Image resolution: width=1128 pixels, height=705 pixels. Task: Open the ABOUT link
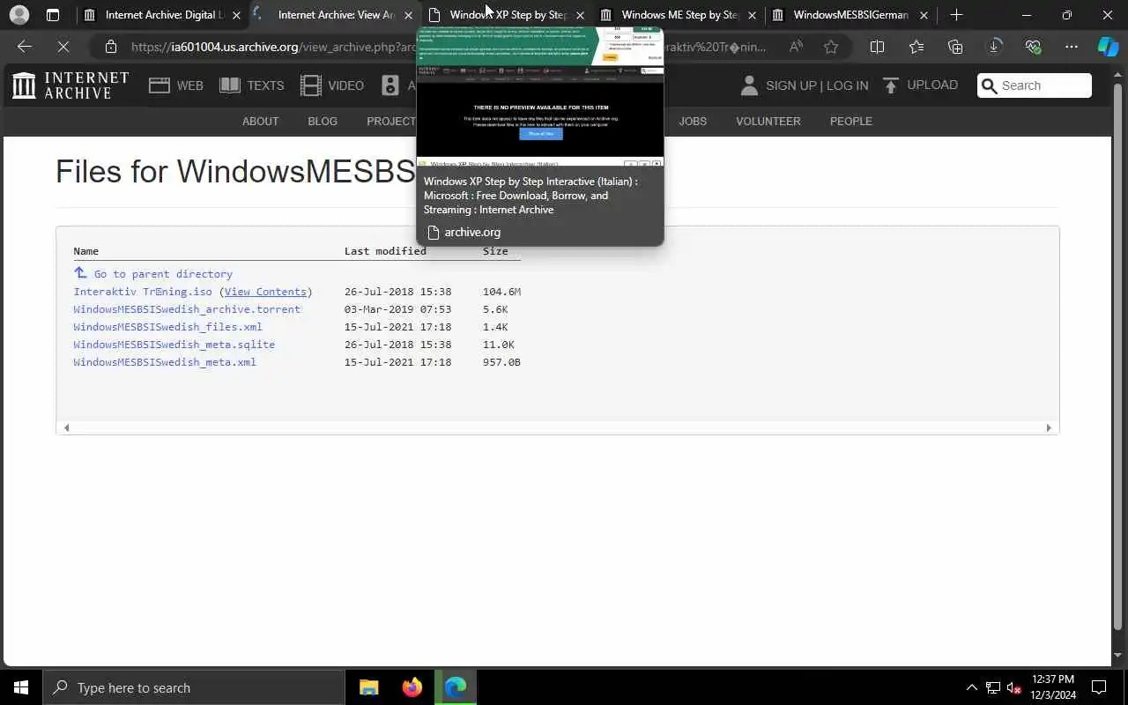click(260, 122)
